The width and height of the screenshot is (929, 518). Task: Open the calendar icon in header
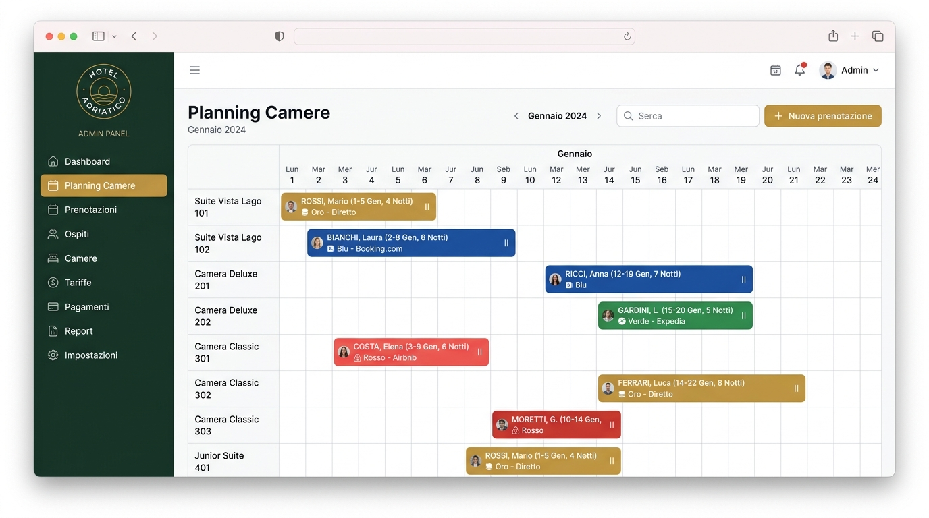click(776, 70)
